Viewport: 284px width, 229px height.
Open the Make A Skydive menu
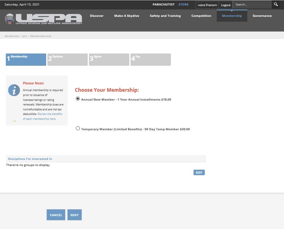(x=127, y=16)
